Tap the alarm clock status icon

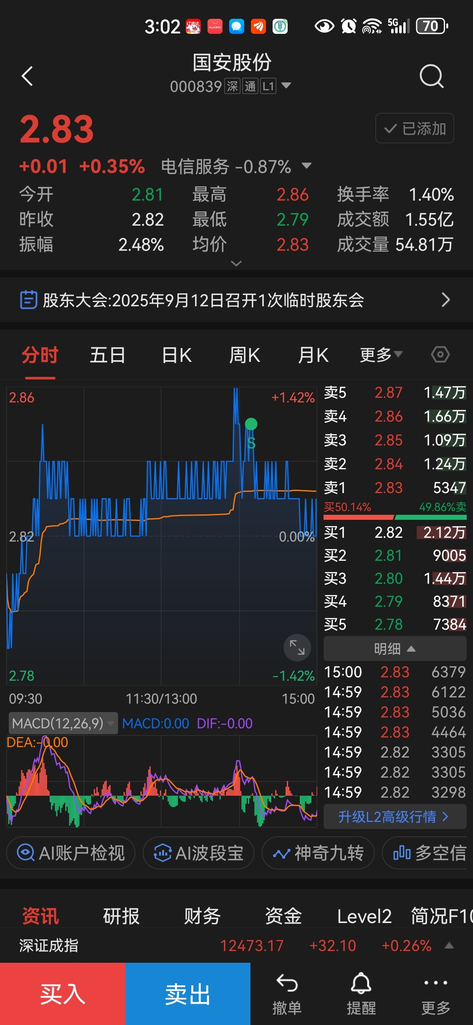pyautogui.click(x=349, y=26)
